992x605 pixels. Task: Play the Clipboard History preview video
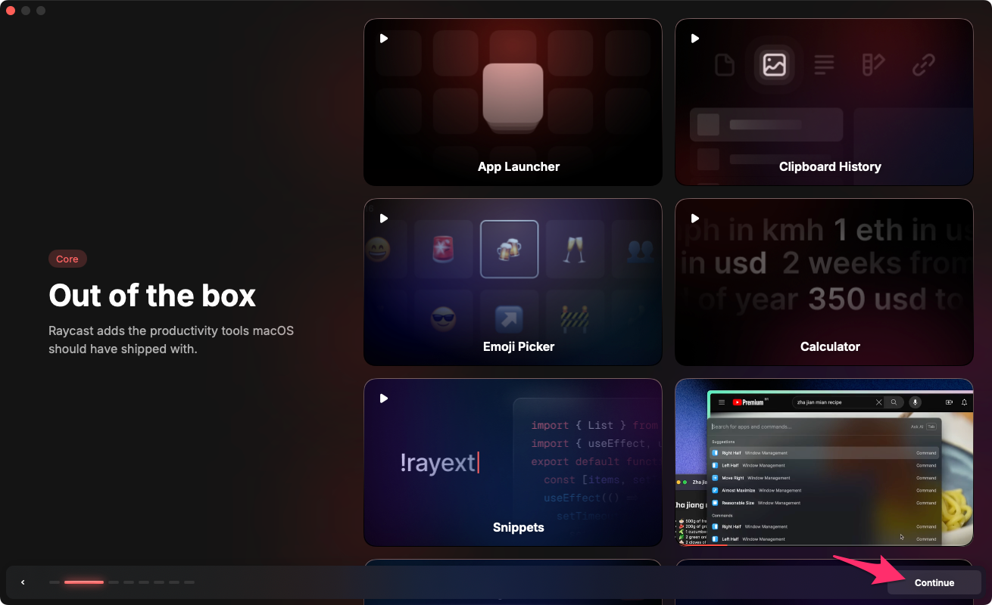coord(695,39)
